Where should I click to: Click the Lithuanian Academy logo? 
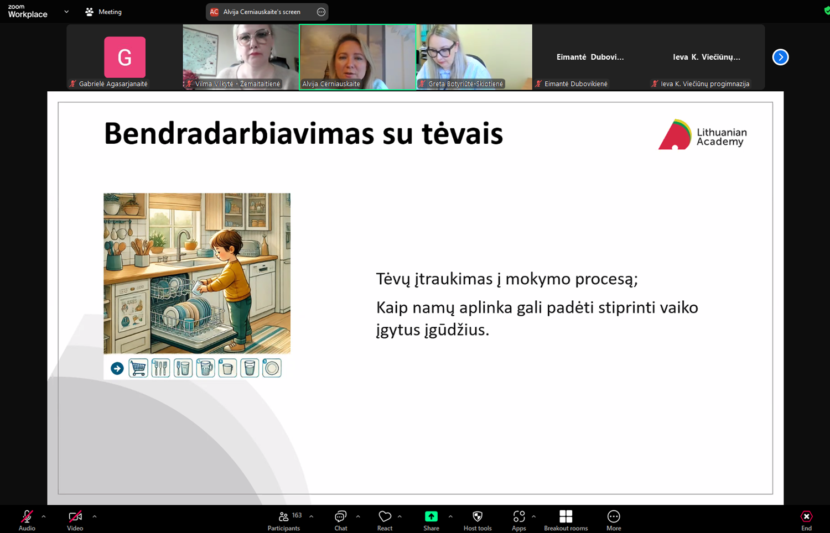pyautogui.click(x=703, y=134)
